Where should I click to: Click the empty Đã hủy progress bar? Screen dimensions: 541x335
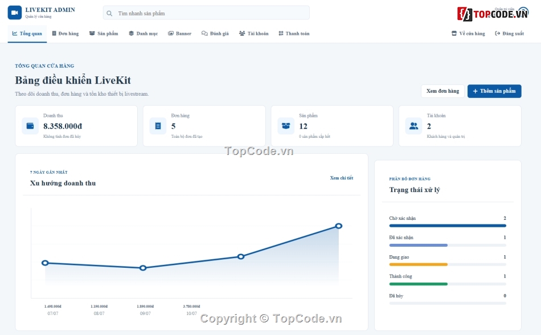pyautogui.click(x=448, y=303)
